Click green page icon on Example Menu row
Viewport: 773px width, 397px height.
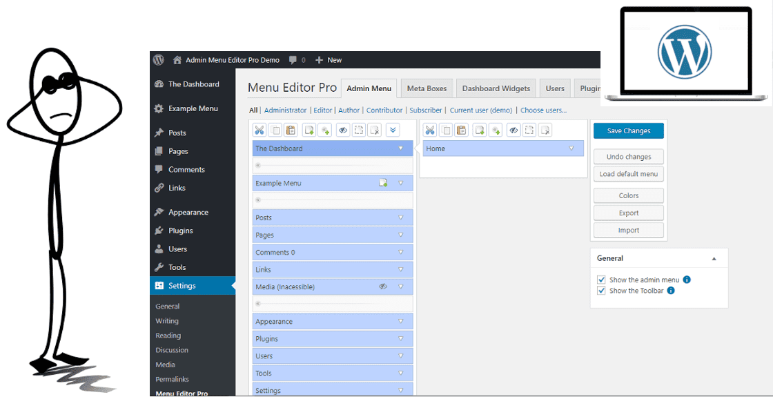click(x=383, y=183)
